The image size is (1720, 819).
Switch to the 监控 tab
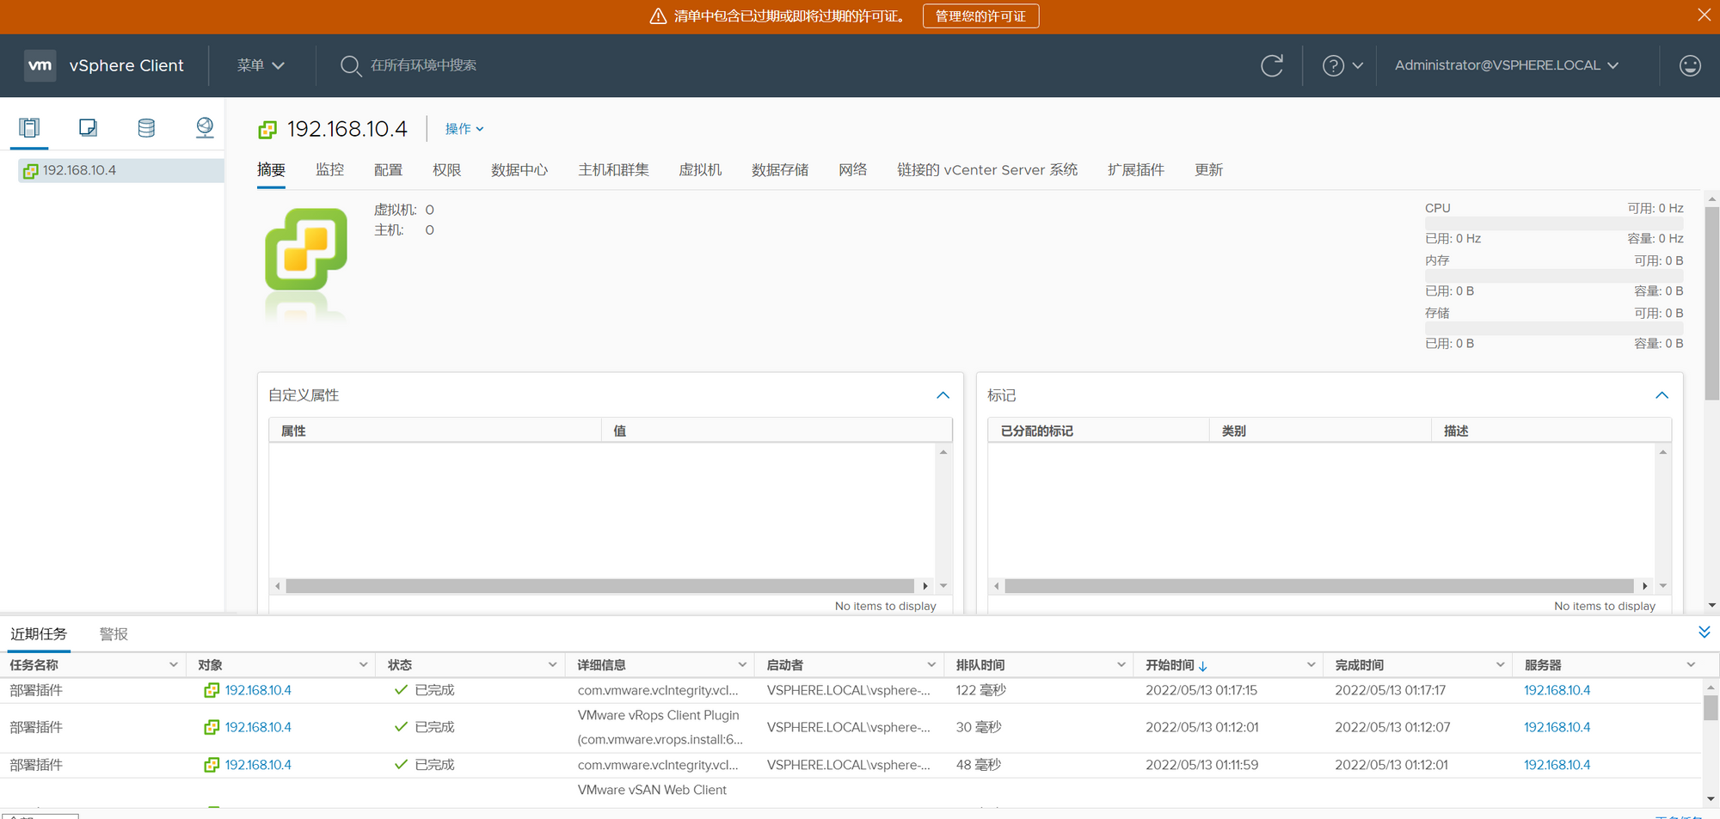click(329, 170)
